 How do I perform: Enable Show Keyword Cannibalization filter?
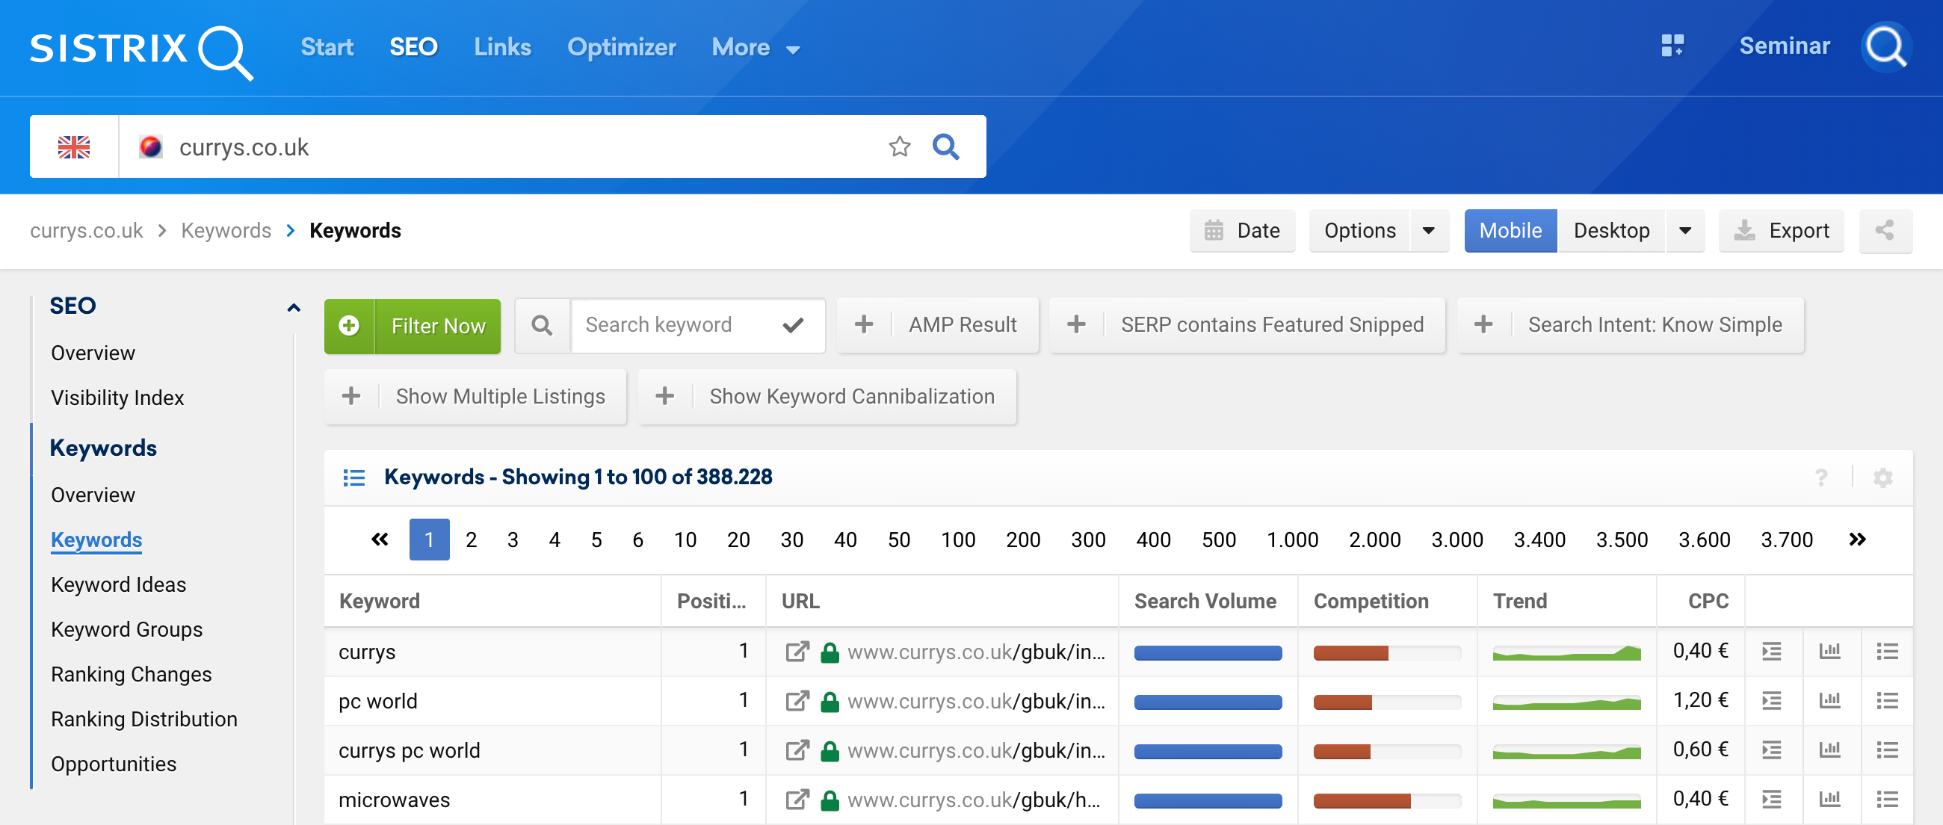tap(827, 397)
